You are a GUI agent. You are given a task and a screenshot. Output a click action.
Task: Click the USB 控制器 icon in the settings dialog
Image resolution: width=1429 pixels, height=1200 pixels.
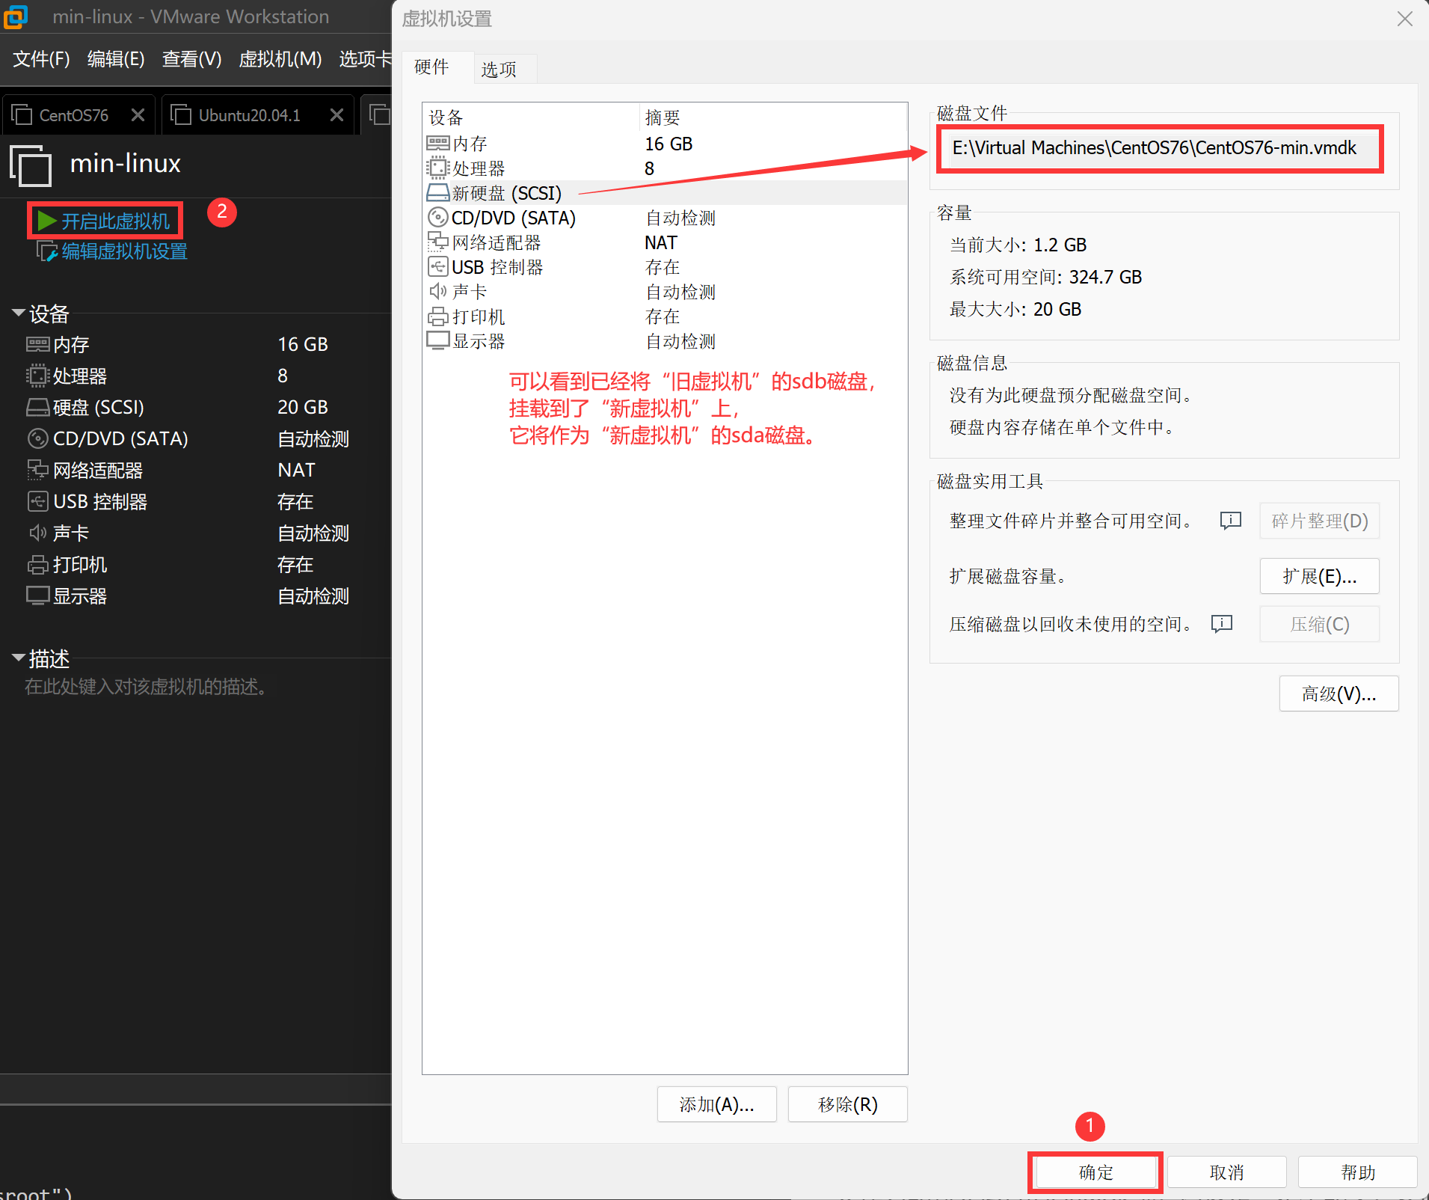(437, 266)
